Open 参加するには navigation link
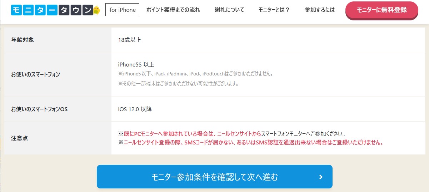The image size is (429, 192). click(320, 10)
